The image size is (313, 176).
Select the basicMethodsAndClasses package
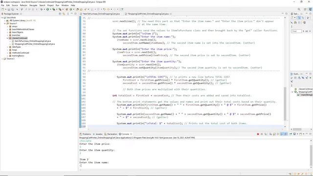pyautogui.click(x=23, y=29)
